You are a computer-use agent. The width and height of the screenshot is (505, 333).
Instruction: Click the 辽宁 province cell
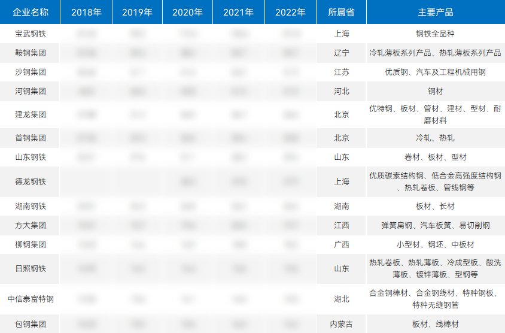pos(342,53)
